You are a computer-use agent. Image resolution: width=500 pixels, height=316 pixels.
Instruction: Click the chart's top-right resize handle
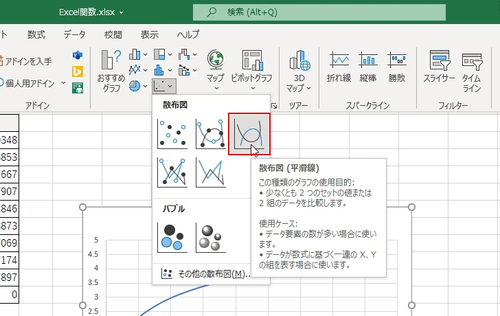pos(411,207)
